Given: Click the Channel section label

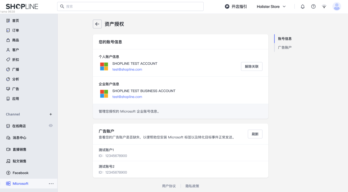Looking at the screenshot, I should (13, 114).
